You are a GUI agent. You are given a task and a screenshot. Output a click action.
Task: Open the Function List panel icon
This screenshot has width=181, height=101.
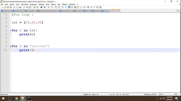(78, 7)
